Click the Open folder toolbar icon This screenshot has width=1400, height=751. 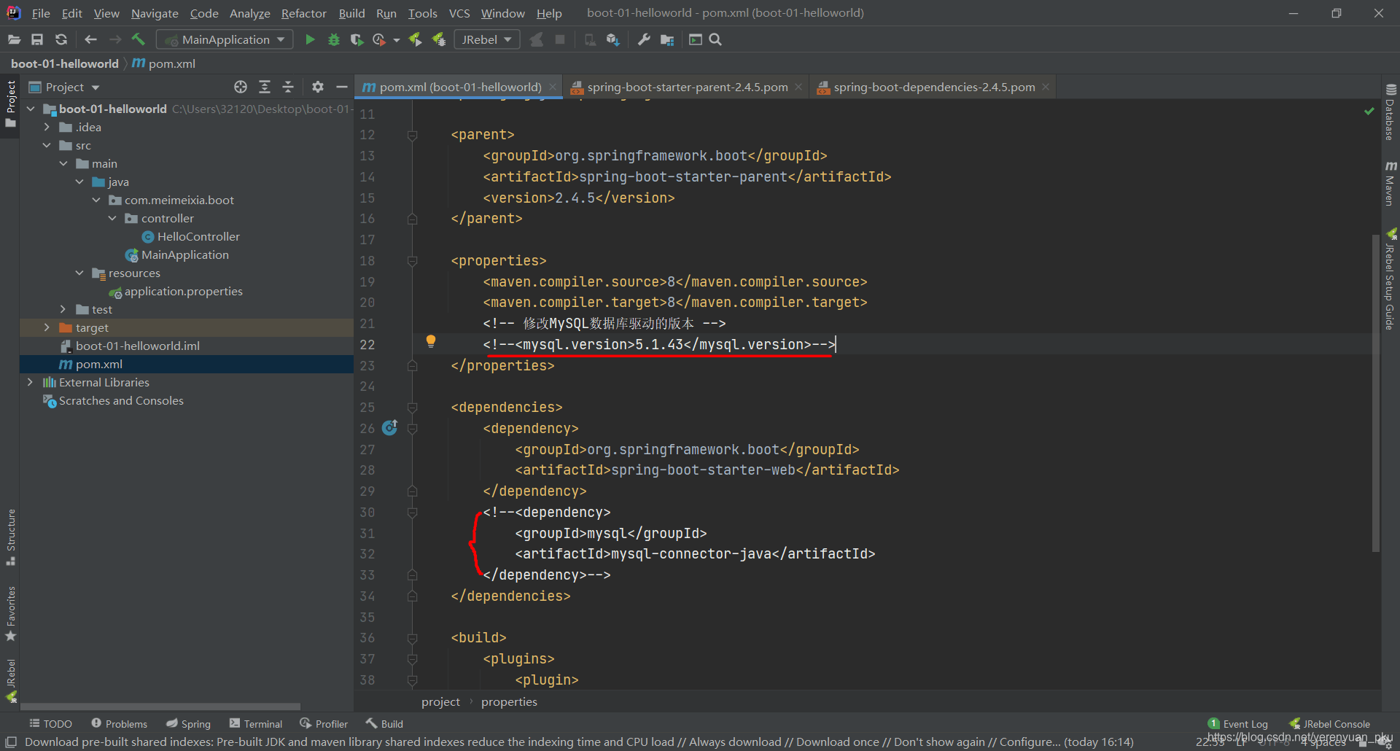14,39
